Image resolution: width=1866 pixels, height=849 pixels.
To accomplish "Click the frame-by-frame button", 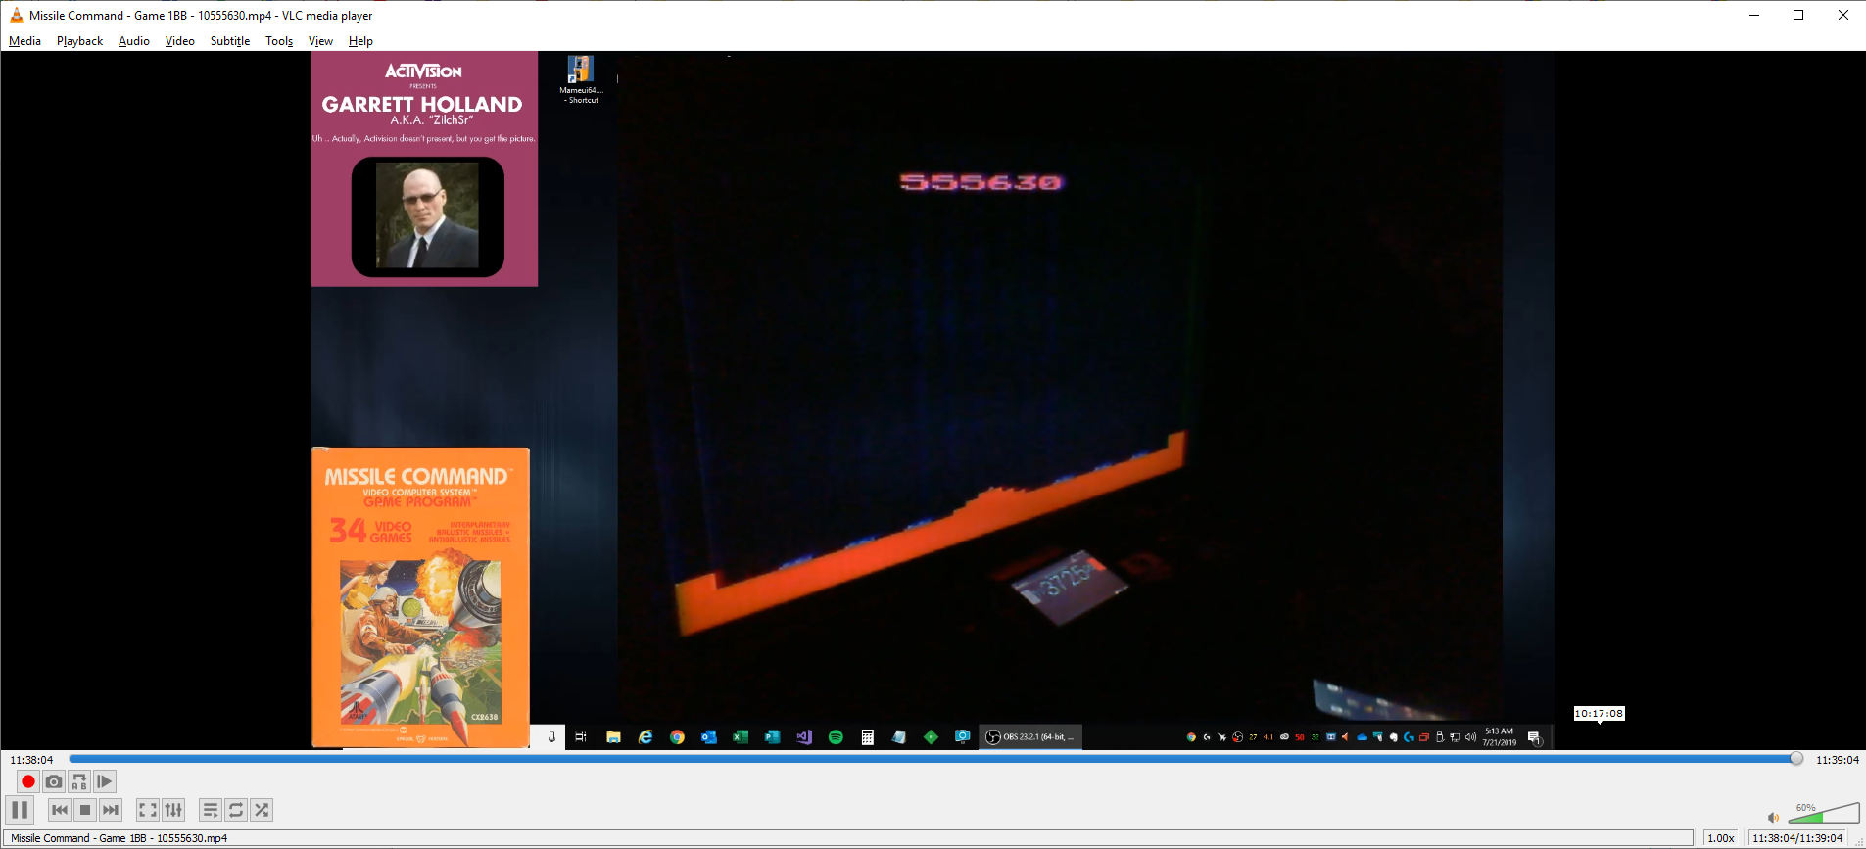I will 105,781.
